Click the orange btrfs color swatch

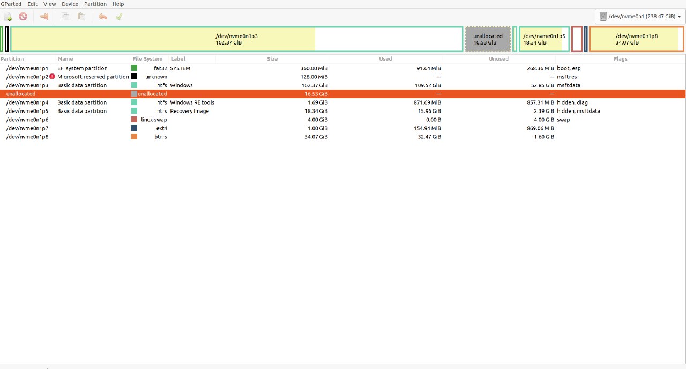click(134, 137)
